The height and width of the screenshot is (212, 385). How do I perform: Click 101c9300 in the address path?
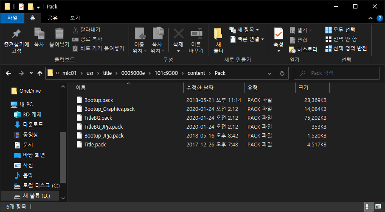[x=166, y=73]
